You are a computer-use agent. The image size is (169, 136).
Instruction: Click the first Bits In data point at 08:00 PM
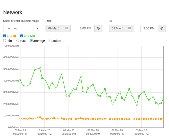pos(20,119)
